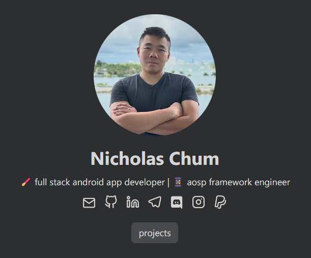Click the Telegram paper plane icon
The image size is (311, 258).
coord(155,202)
